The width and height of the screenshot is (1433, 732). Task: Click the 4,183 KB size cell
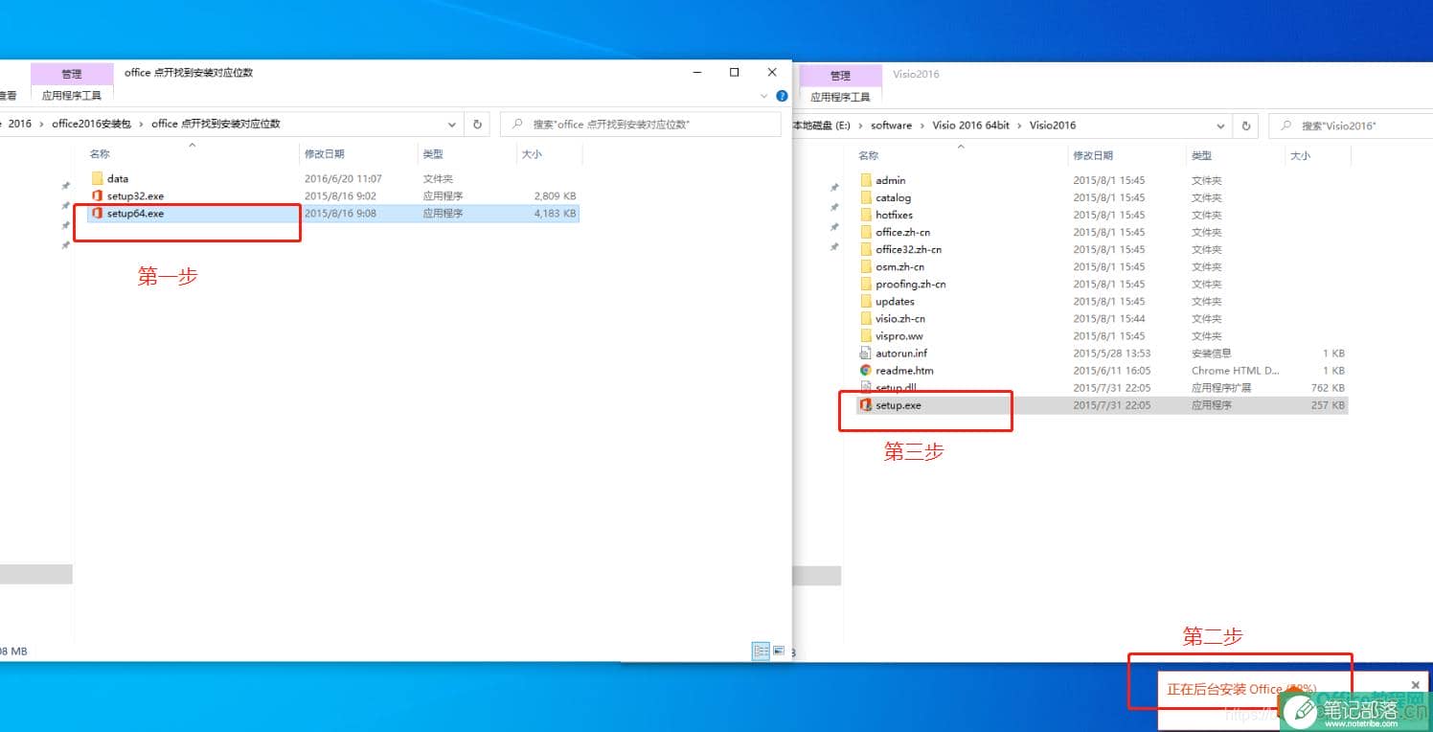[x=556, y=214]
